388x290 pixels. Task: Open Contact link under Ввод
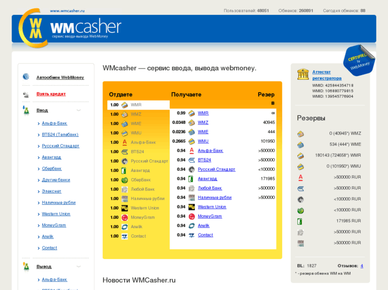pos(50,248)
